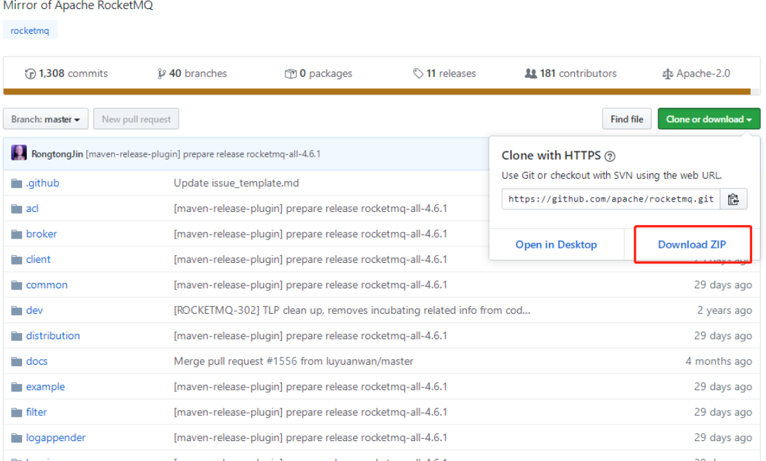Open the filter folder

point(37,412)
